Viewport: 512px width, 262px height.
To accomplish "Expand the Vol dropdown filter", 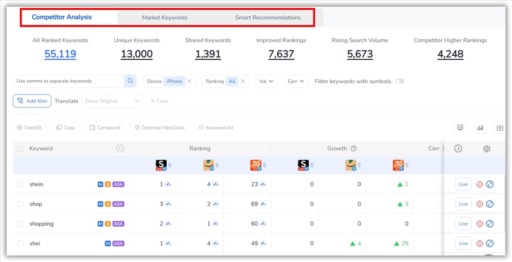I will point(266,82).
